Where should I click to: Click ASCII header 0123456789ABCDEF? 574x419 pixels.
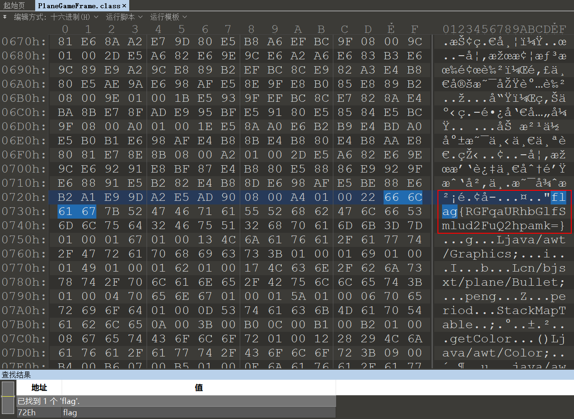click(x=504, y=29)
